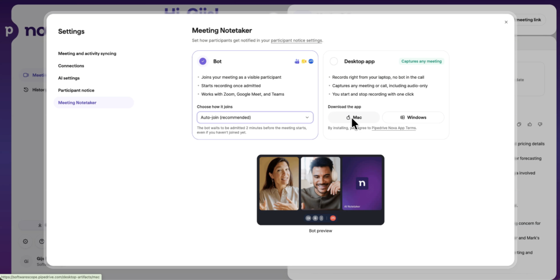This screenshot has width=560, height=280.
Task: Download the Windows desktop app
Action: (x=413, y=118)
